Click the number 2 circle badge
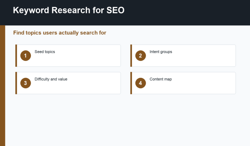Viewport: 250px width, 146px height. coord(141,55)
